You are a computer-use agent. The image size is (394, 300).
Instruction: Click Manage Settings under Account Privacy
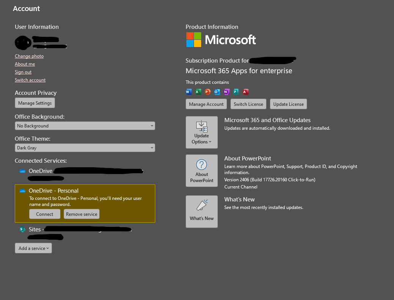click(35, 103)
